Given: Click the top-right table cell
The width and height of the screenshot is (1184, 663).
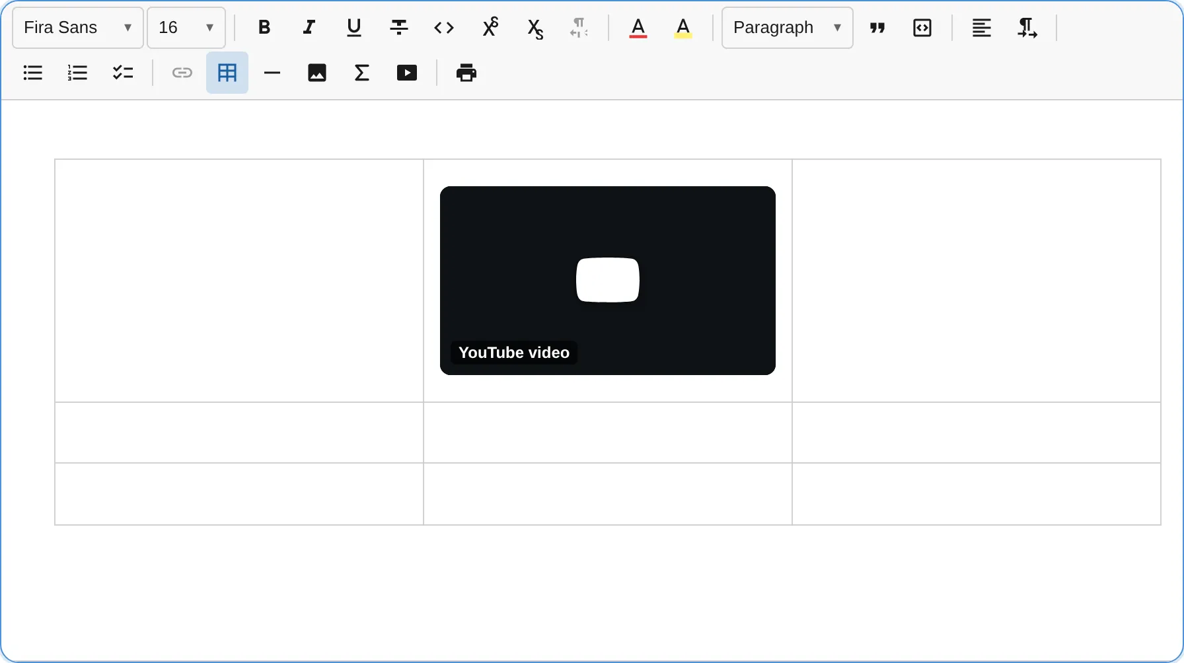Looking at the screenshot, I should click(x=977, y=281).
